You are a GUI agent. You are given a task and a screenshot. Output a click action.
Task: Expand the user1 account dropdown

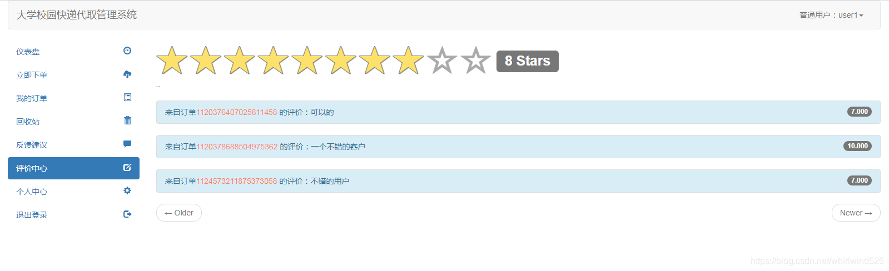coord(831,15)
